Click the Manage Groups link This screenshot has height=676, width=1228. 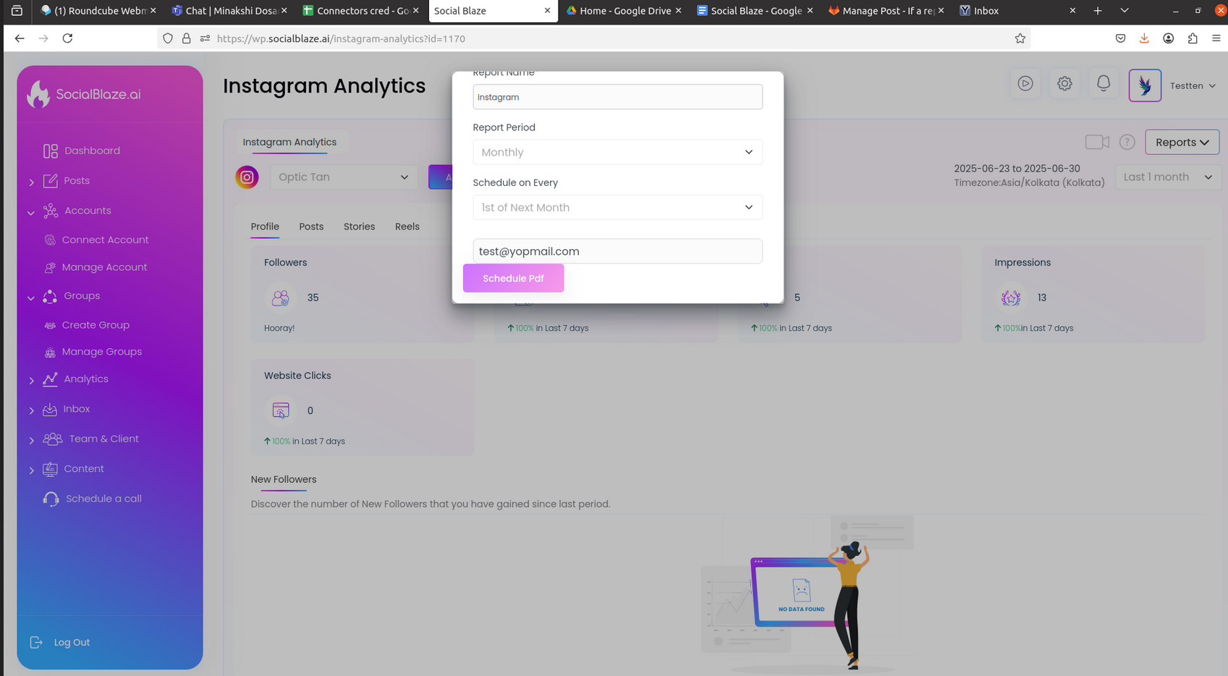(x=102, y=352)
